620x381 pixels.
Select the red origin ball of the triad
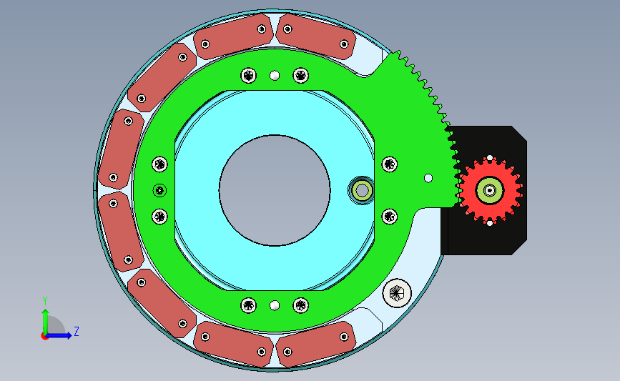(x=44, y=337)
